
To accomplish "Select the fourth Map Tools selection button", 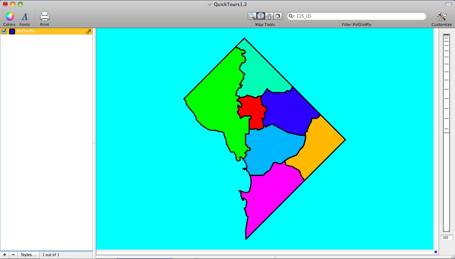I will coord(278,16).
